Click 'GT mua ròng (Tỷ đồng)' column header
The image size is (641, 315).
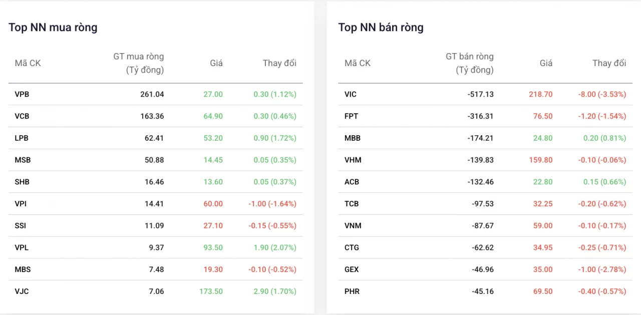coord(139,63)
